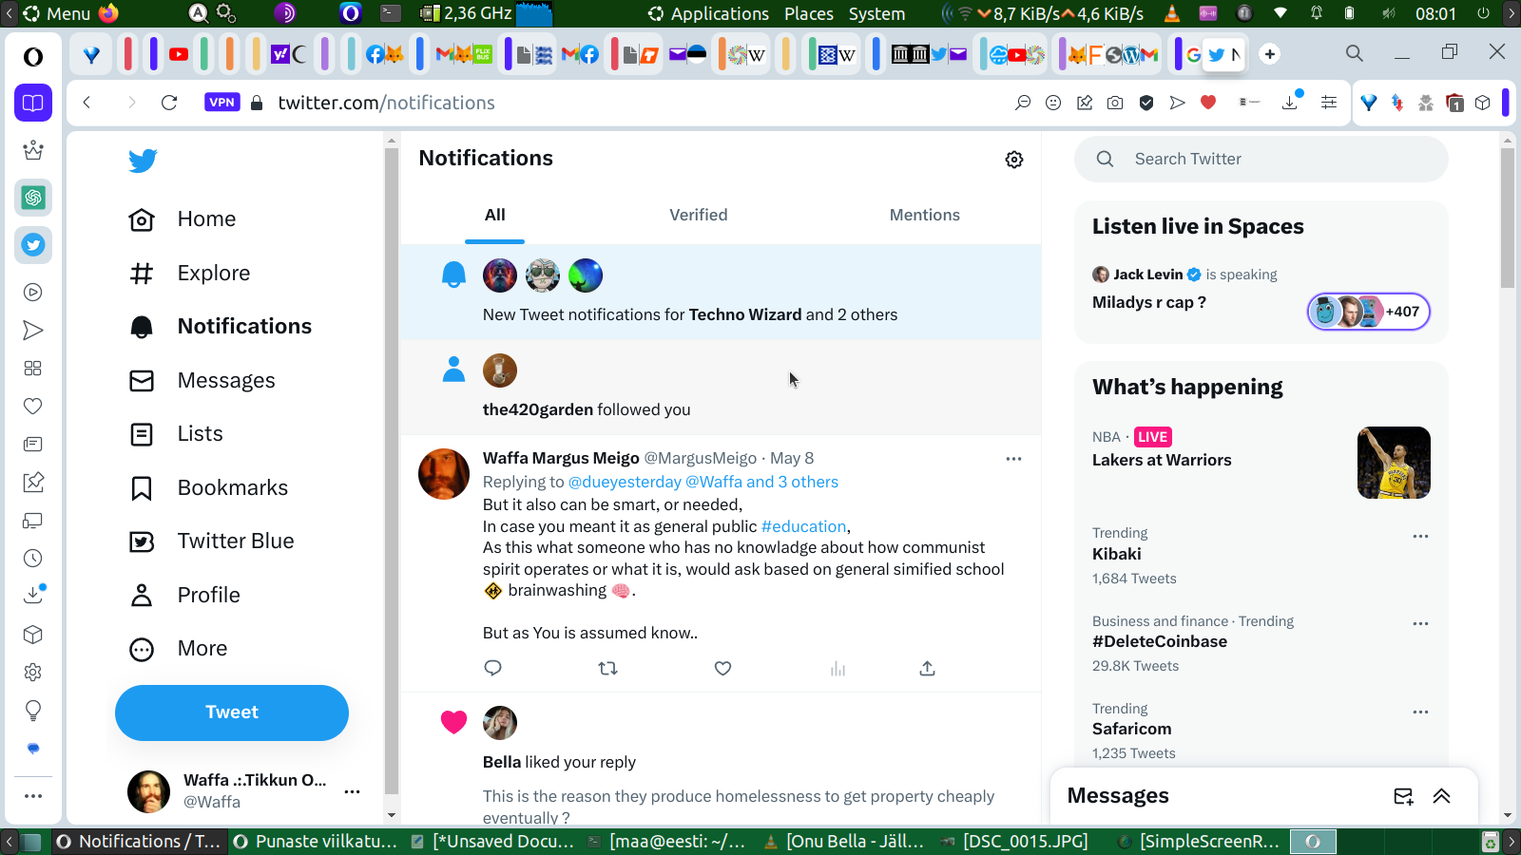Share Waffa Margus Meigo's tweet
The width and height of the screenshot is (1521, 855).
coord(928,668)
